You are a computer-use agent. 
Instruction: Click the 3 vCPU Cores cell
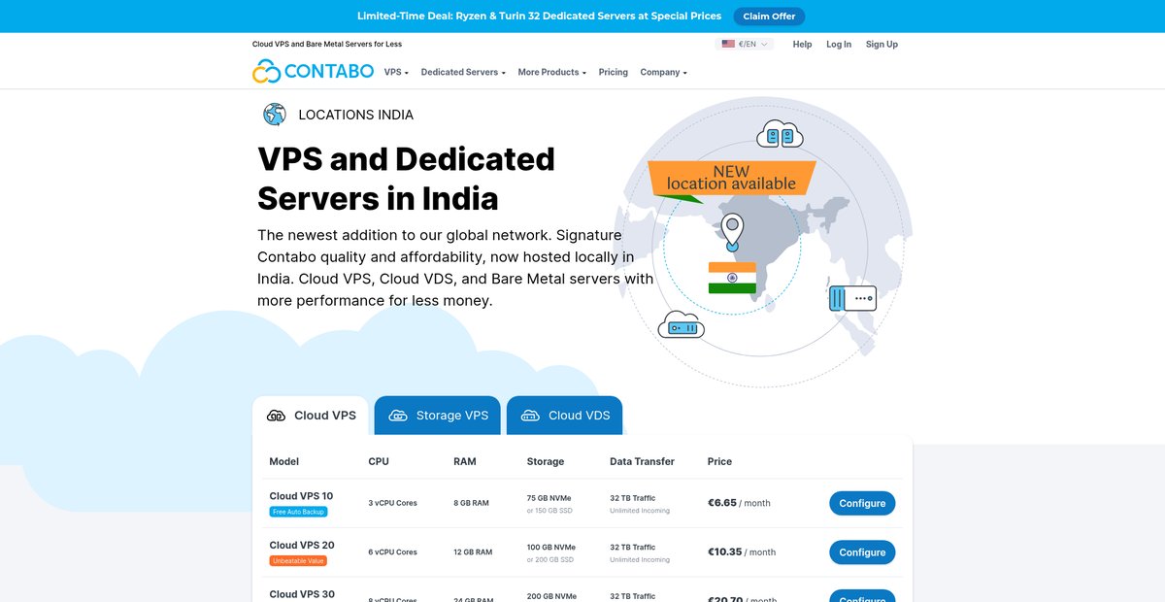(393, 503)
